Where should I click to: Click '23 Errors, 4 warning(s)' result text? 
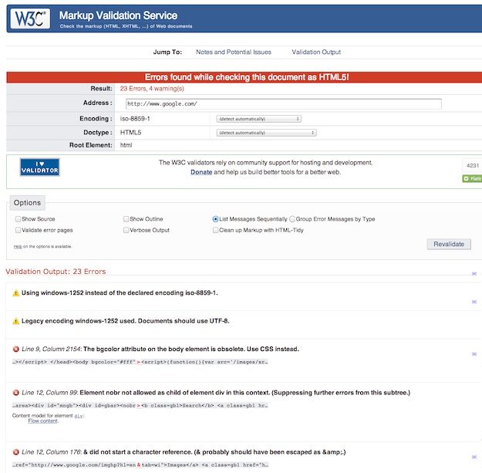pyautogui.click(x=152, y=89)
